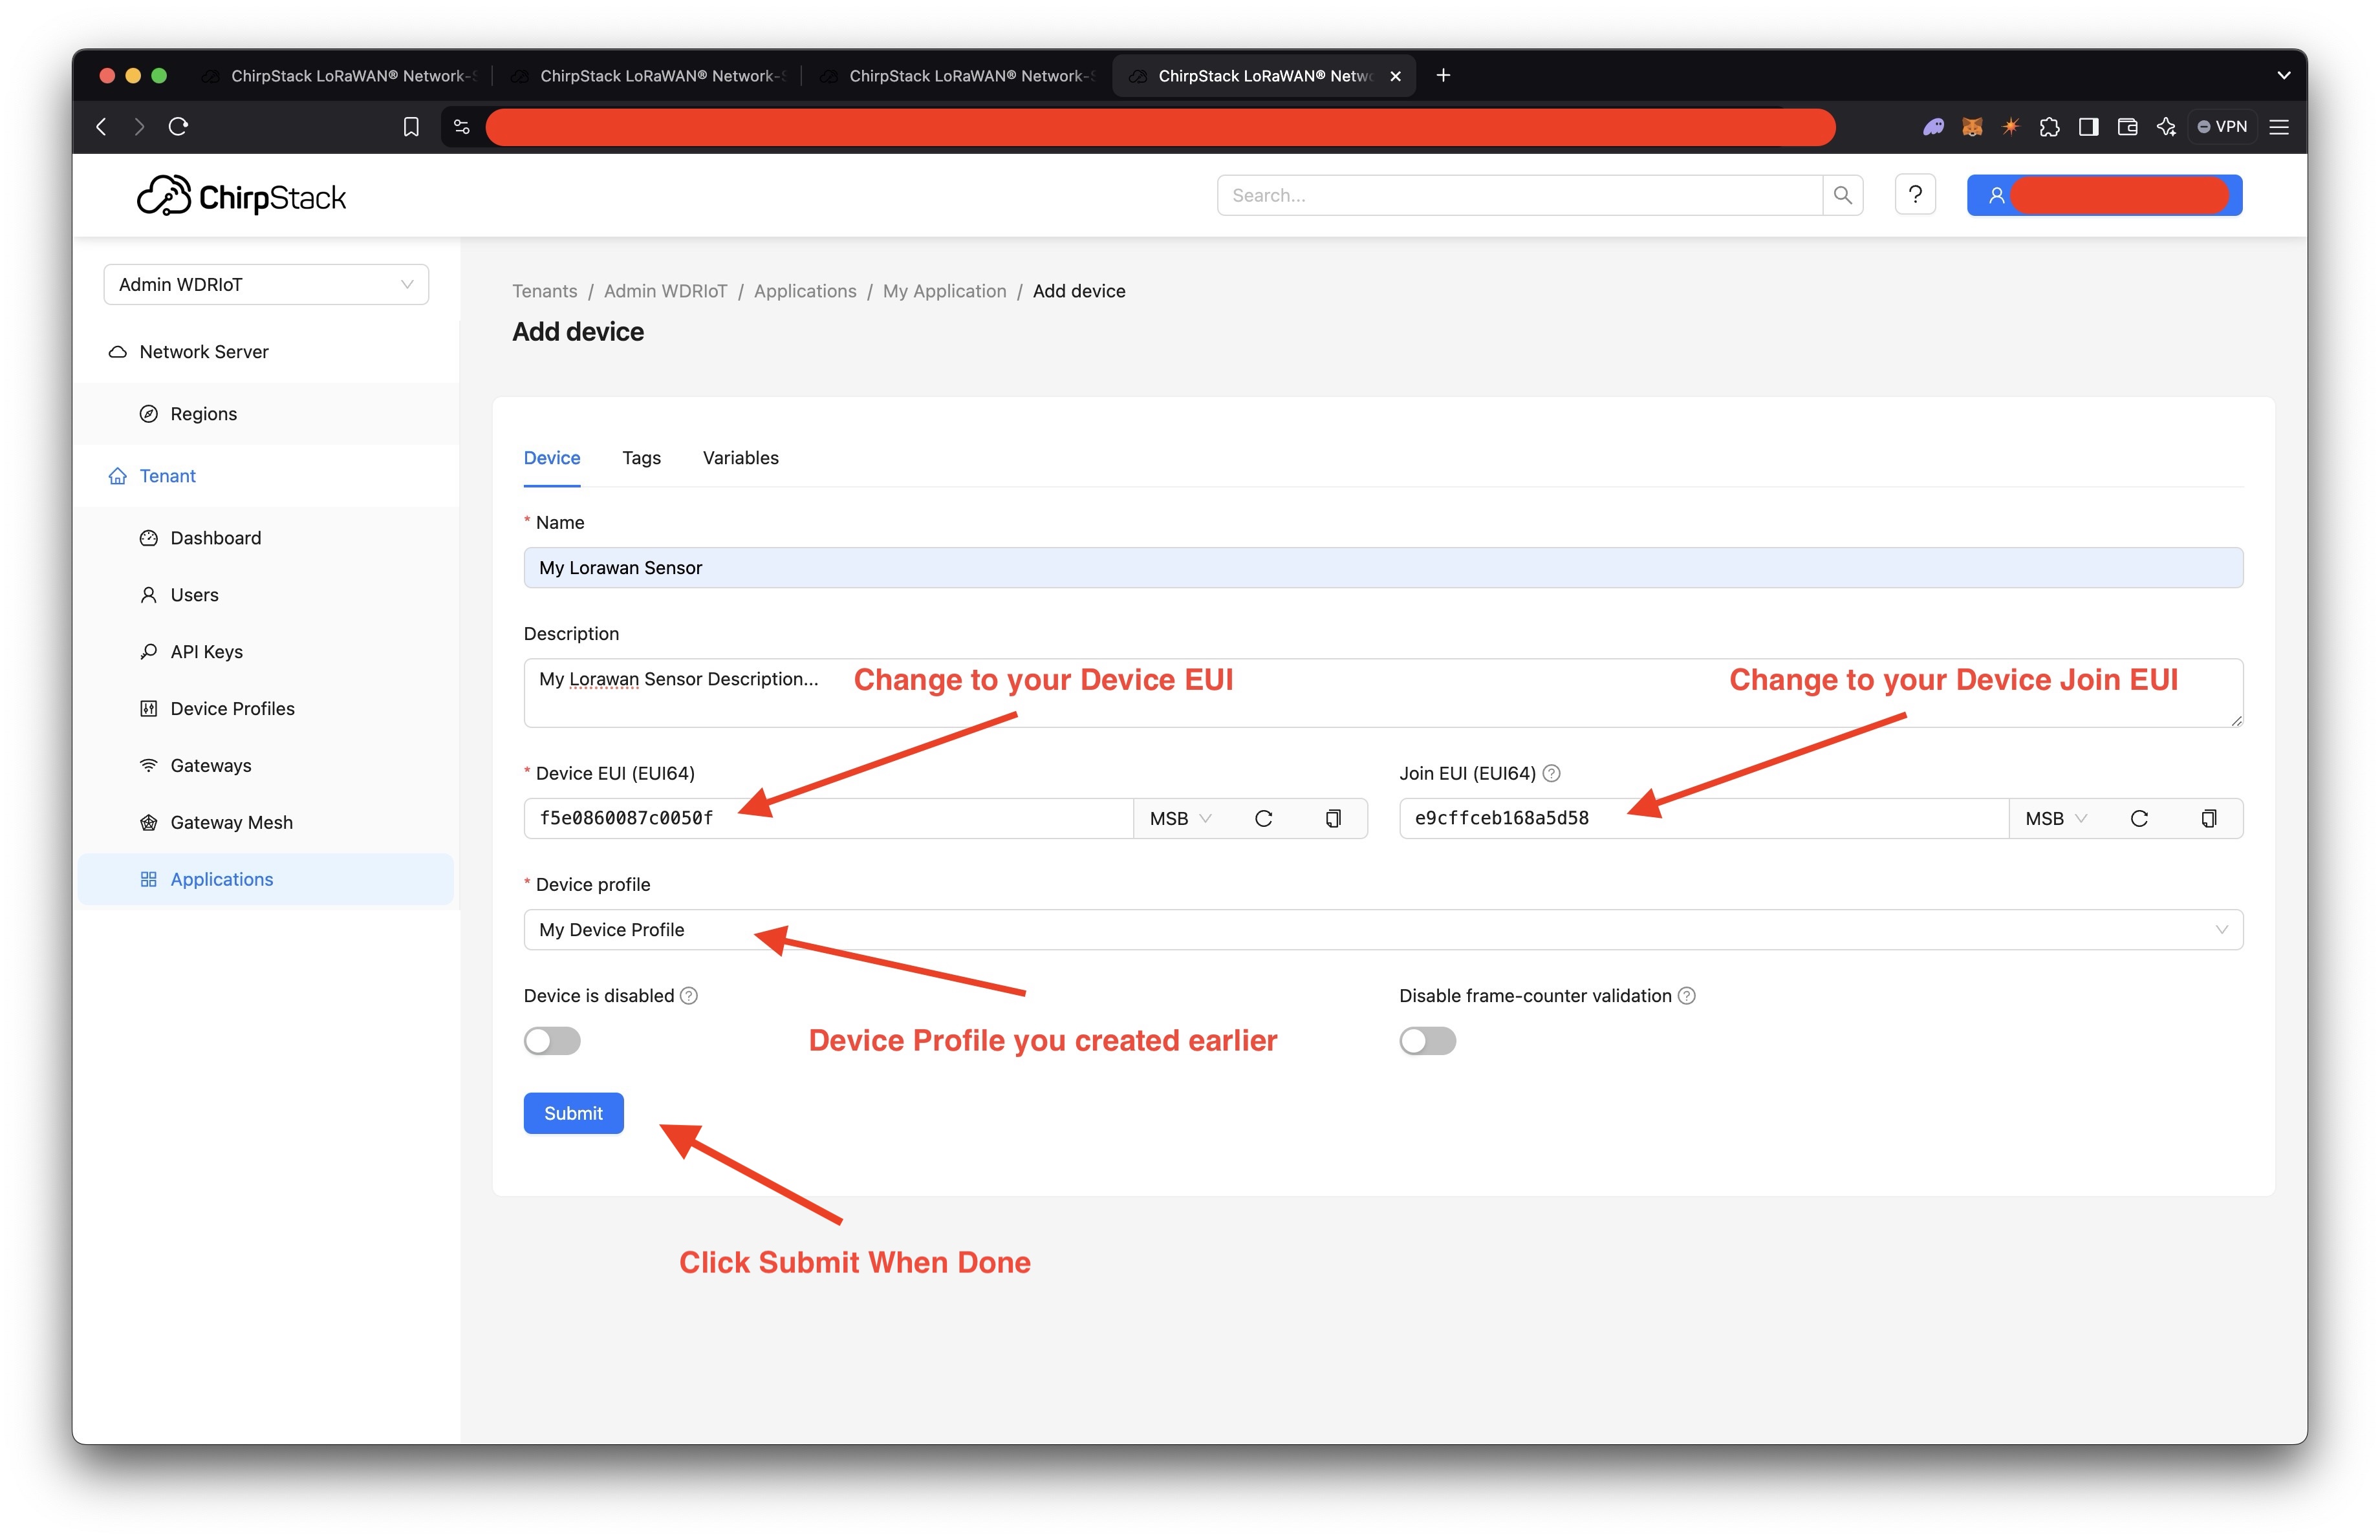
Task: Open the help question mark button
Action: pos(1915,195)
